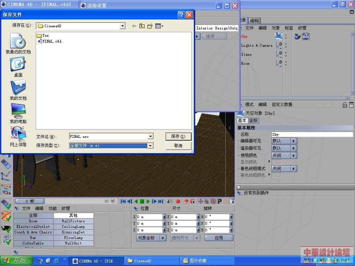Open the 渲染器可见 dropdown
This screenshot has height=266, width=355.
coord(284,148)
